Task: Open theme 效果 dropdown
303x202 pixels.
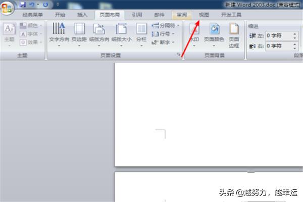Action: click(31, 42)
